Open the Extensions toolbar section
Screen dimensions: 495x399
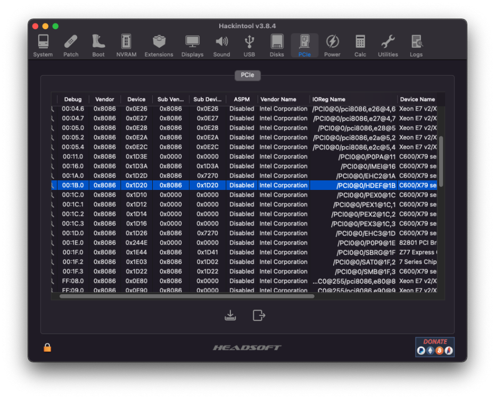tap(159, 46)
